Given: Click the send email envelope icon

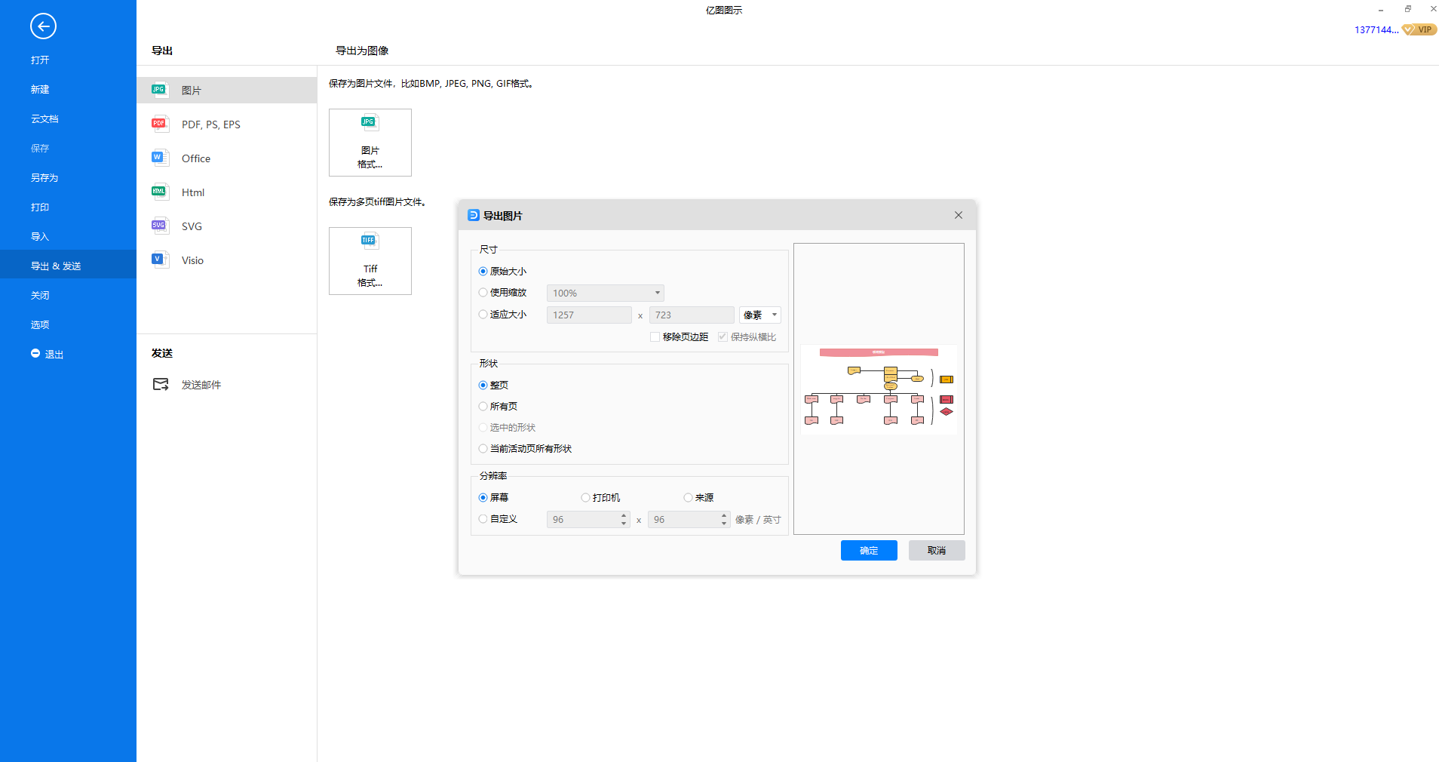Looking at the screenshot, I should 161,385.
